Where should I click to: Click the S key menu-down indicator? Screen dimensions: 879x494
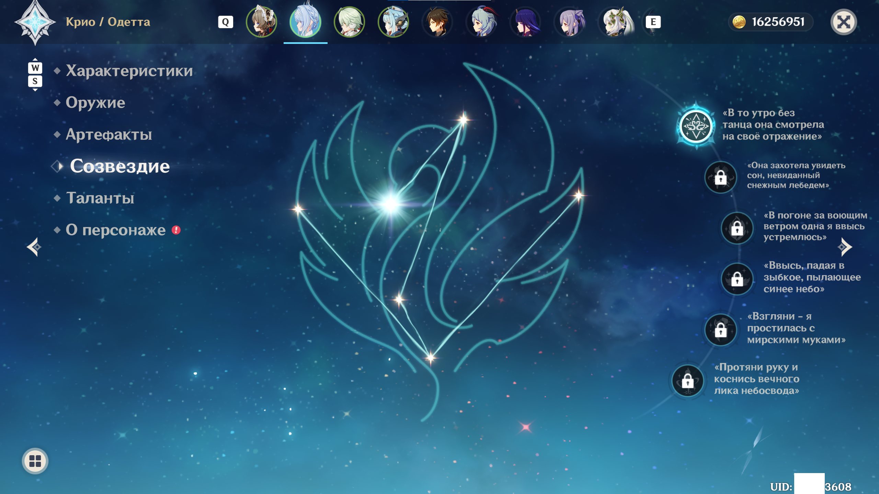coord(35,81)
